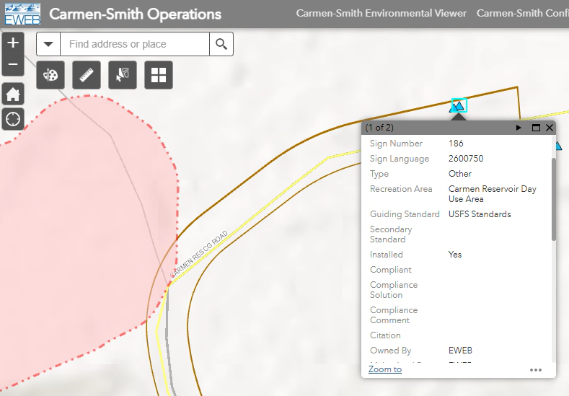Viewport: 569px width, 396px height.
Task: Click the Recreation Area field label
Action: tap(401, 189)
